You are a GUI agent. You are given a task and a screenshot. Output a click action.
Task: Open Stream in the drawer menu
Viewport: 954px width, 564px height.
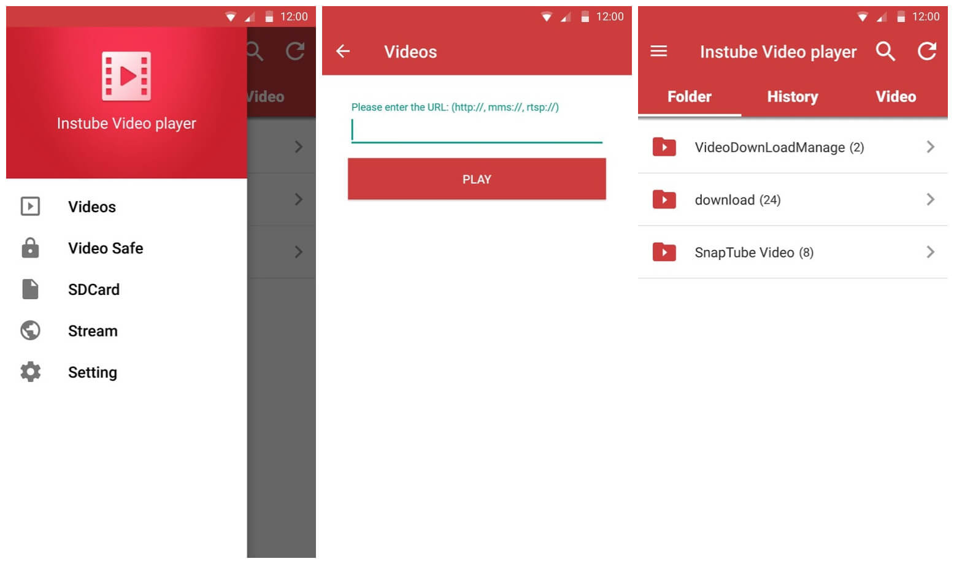(126, 331)
